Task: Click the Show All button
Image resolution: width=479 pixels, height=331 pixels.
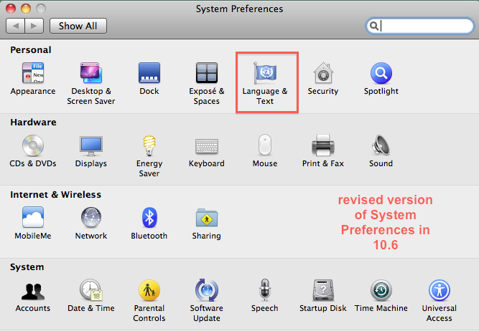Action: point(78,26)
